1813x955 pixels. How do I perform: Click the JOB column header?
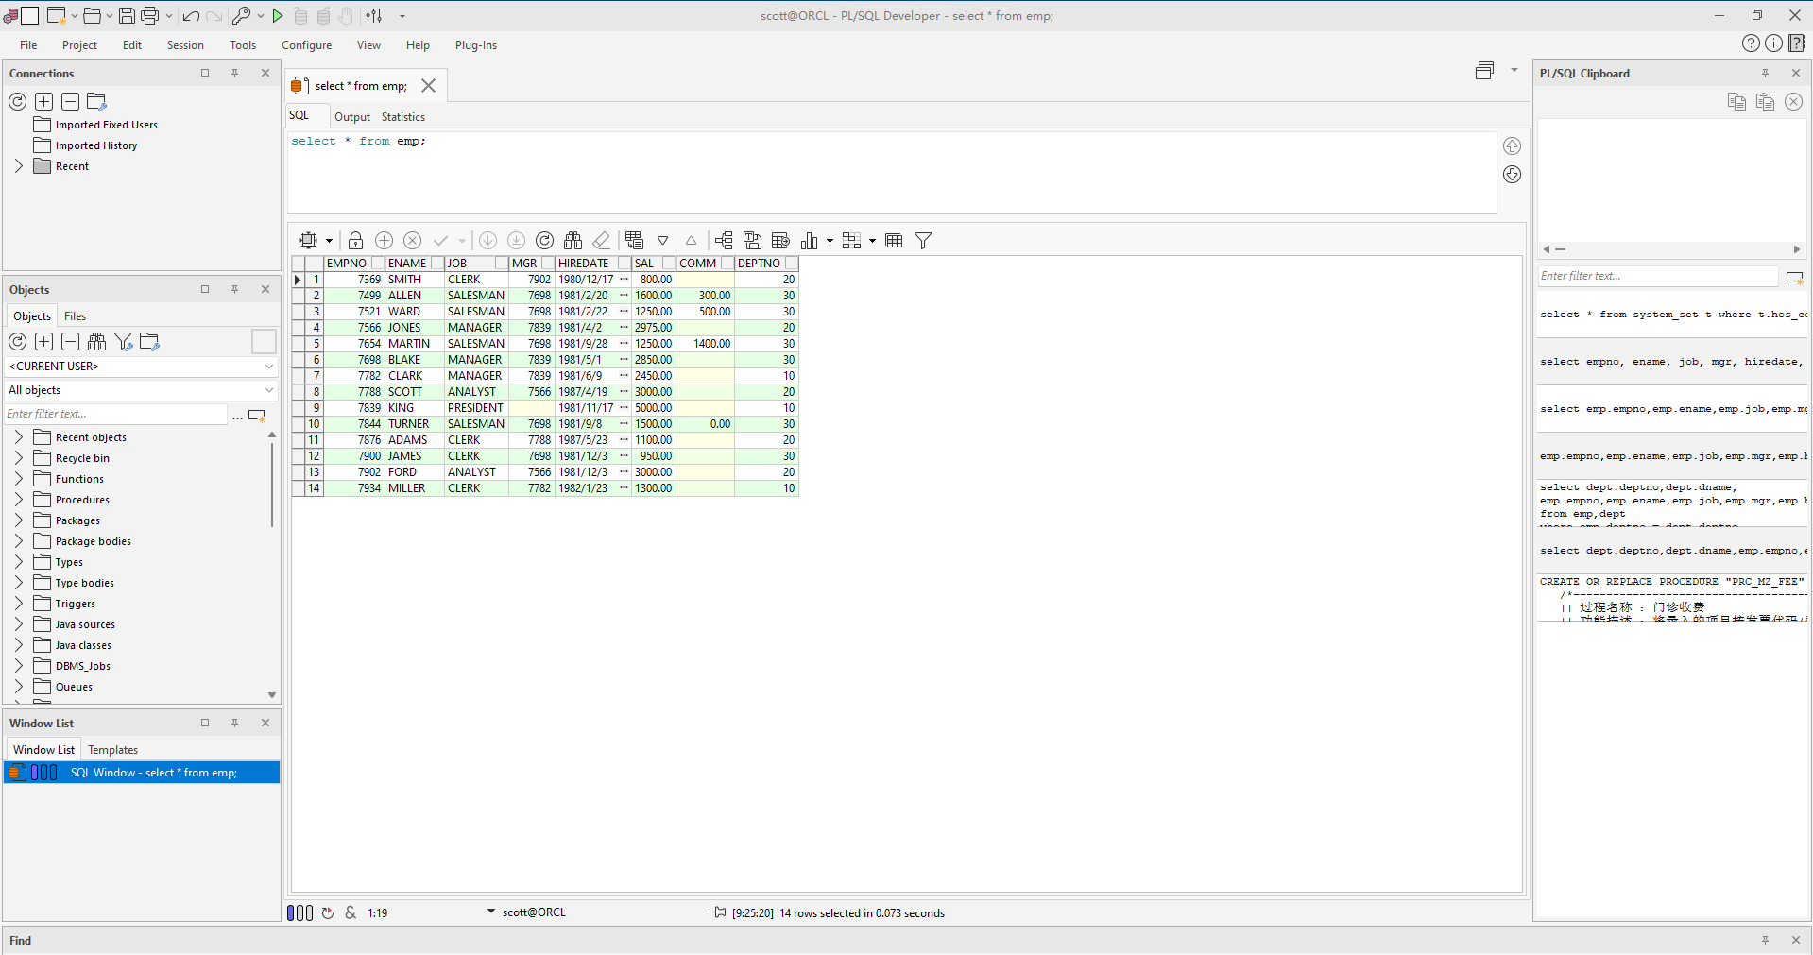(477, 264)
